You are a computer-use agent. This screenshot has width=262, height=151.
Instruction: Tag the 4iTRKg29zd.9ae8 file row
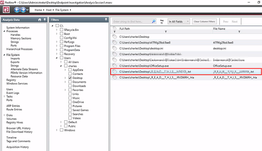click(x=114, y=43)
